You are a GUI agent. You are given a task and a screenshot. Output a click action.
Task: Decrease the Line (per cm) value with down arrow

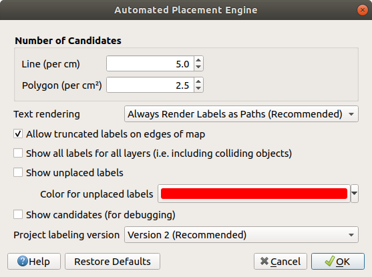tap(198, 67)
